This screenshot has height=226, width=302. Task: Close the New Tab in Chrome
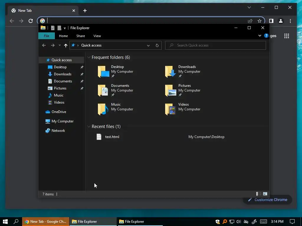(x=73, y=11)
